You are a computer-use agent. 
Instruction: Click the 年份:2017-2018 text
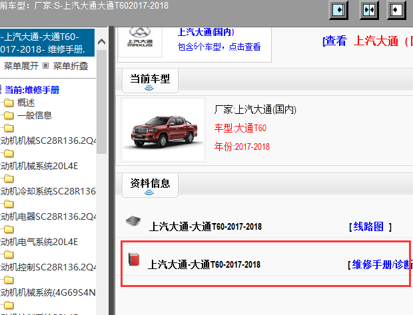242,147
